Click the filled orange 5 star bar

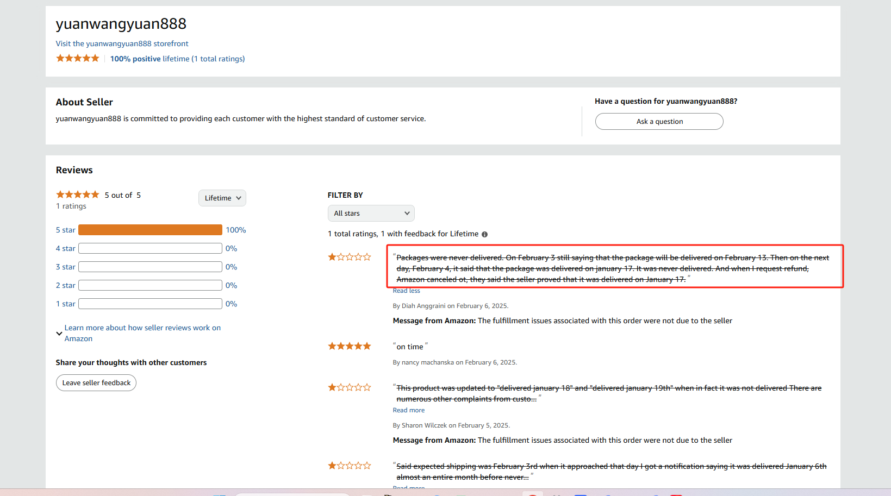tap(150, 230)
